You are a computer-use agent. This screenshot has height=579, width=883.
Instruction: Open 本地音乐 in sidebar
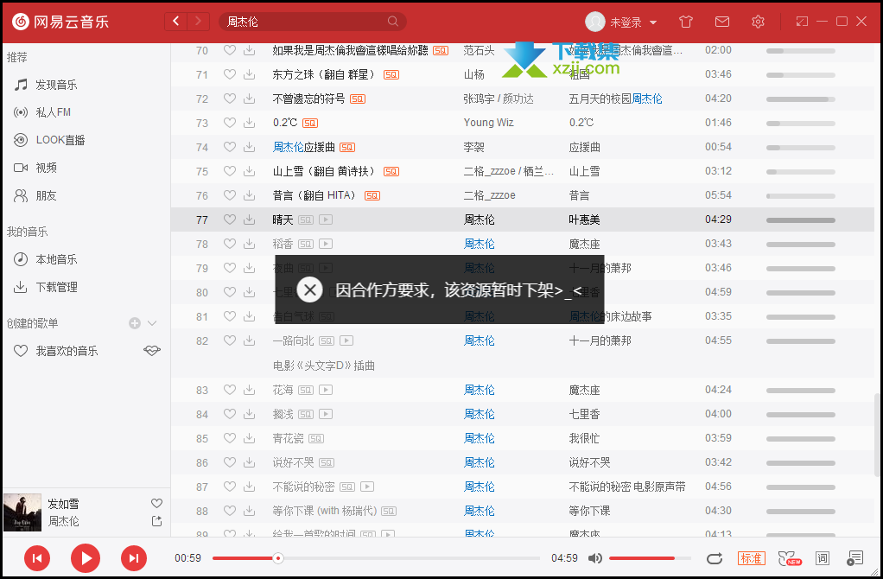click(x=56, y=259)
